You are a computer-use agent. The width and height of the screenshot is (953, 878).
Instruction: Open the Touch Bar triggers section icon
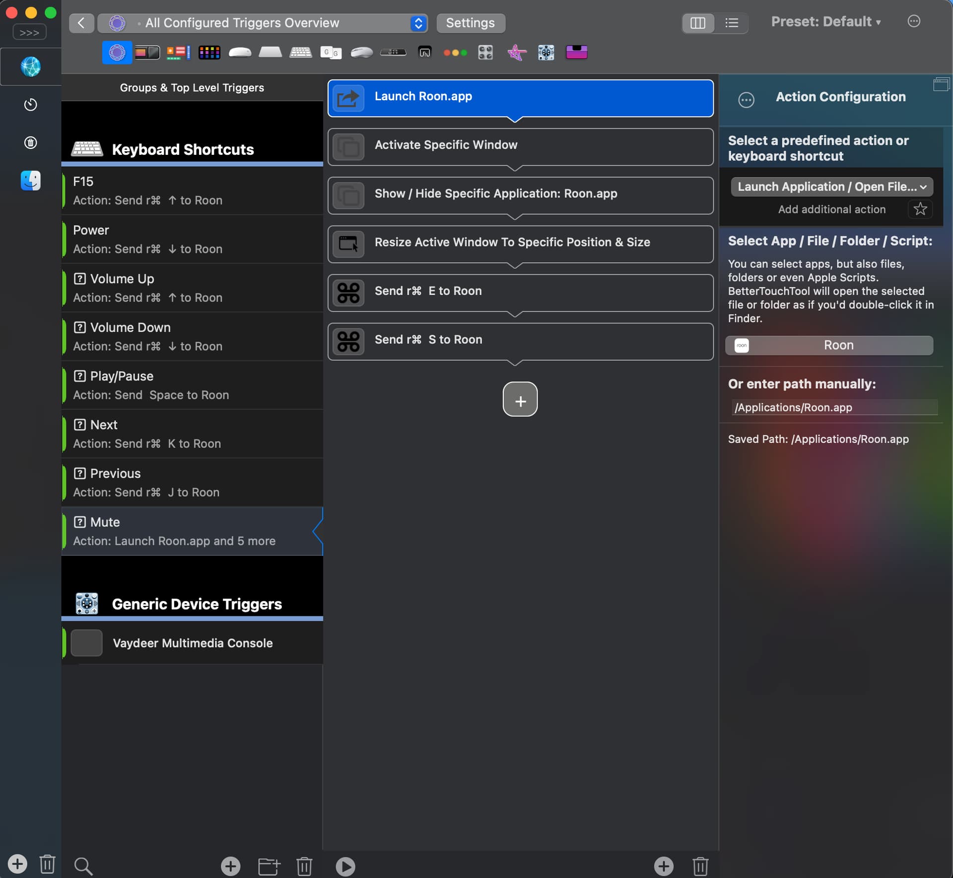click(x=147, y=52)
